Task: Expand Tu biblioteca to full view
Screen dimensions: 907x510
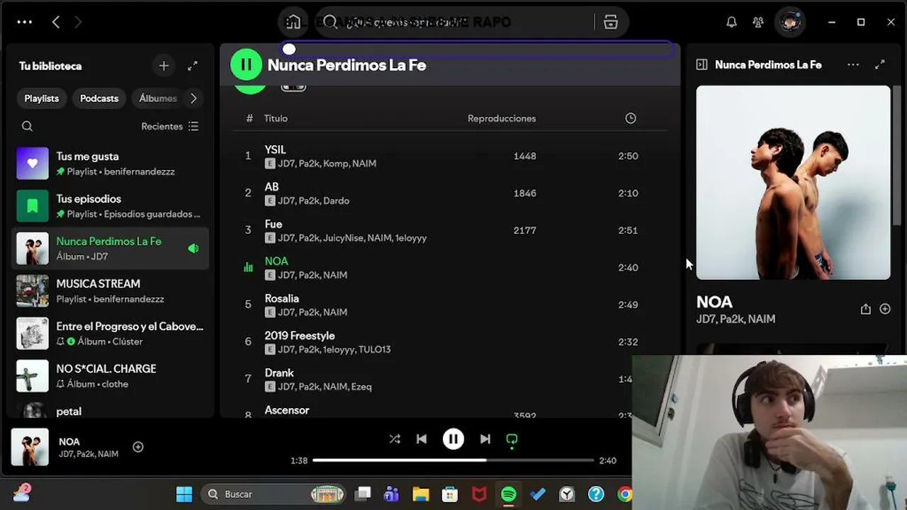Action: point(193,66)
